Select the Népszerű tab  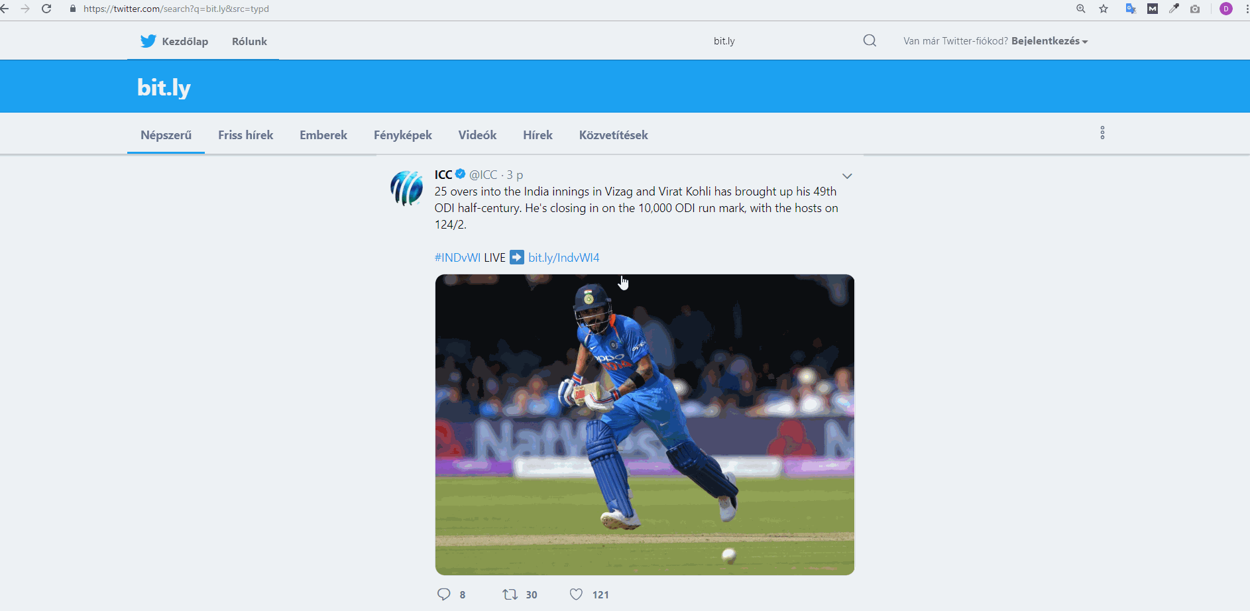[x=166, y=135]
